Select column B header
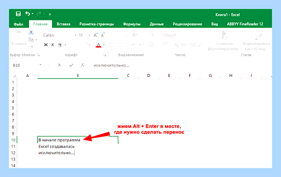 point(78,76)
